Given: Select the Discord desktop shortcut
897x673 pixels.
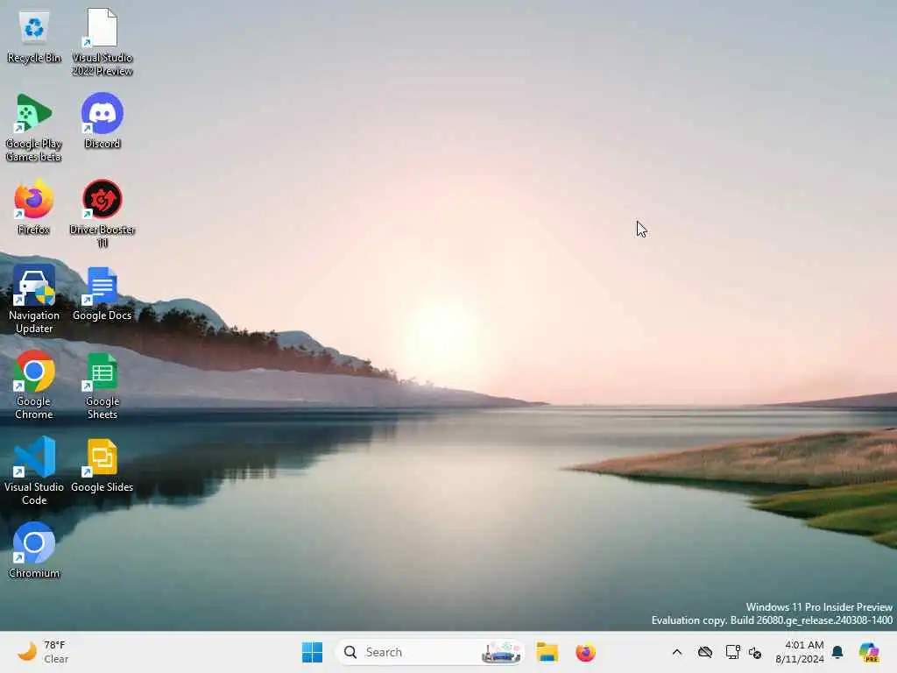Looking at the screenshot, I should coord(102,121).
